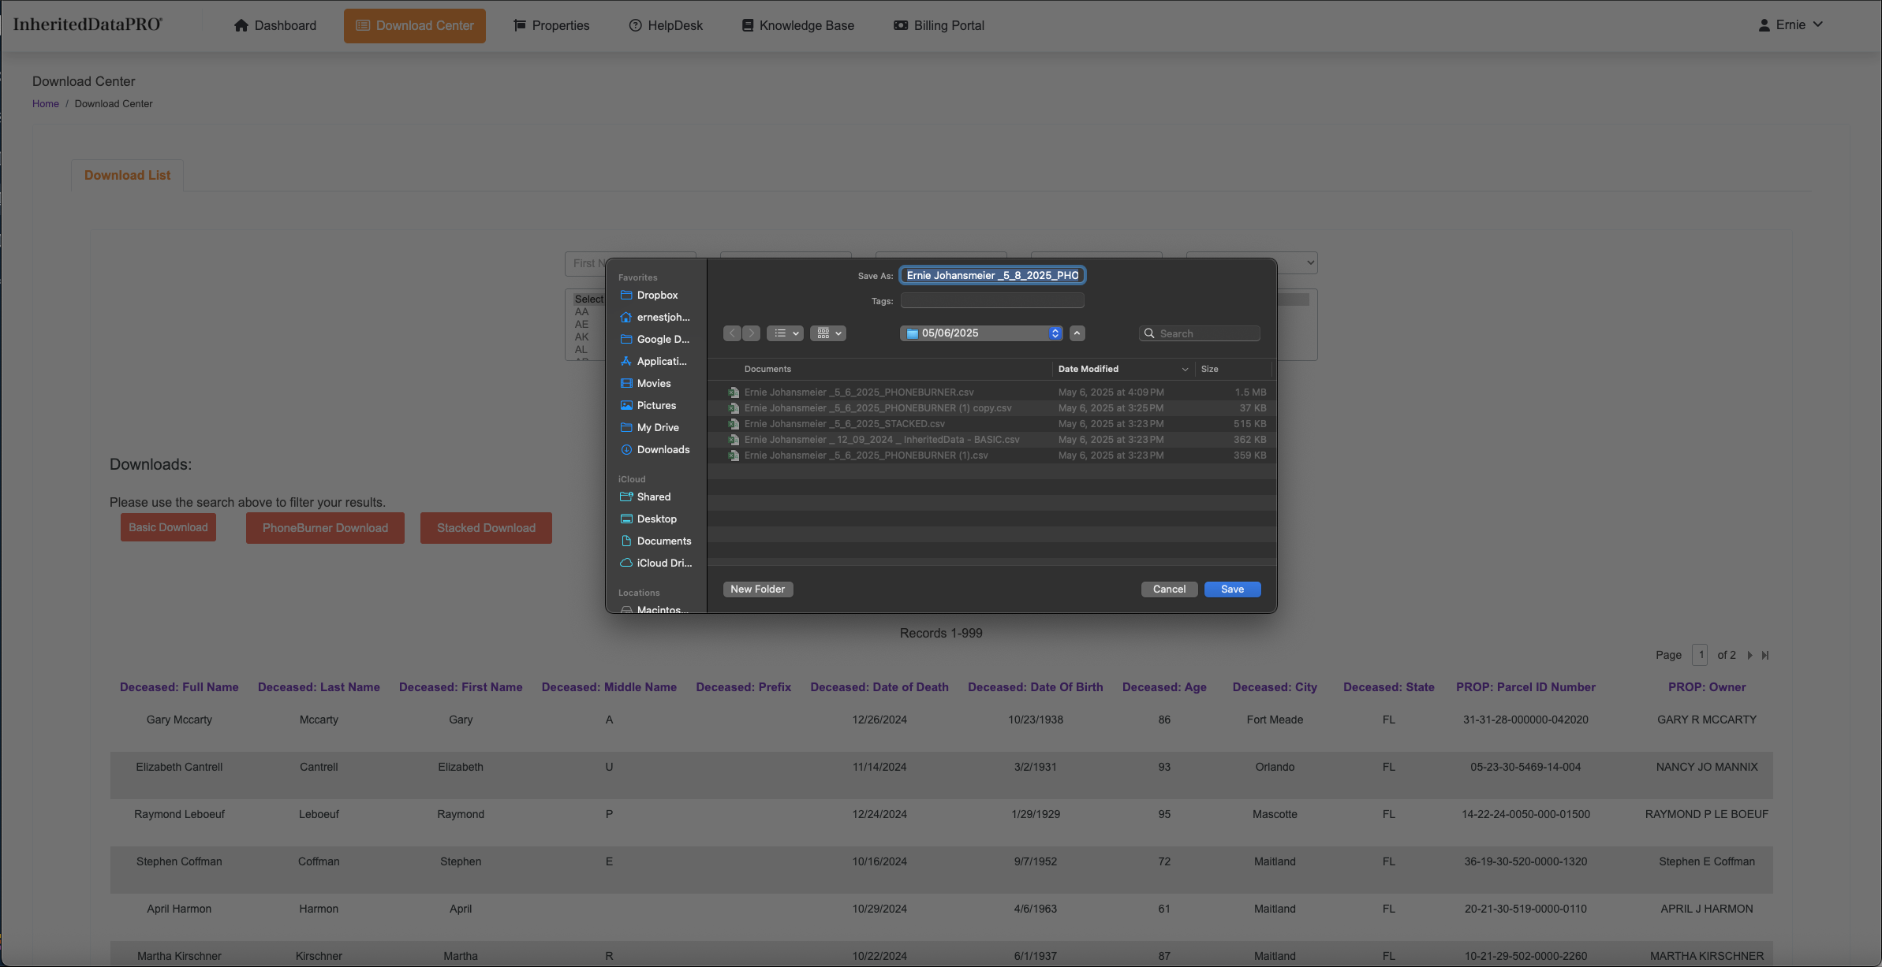
Task: Select Applications in Favorites sidebar
Action: tap(661, 361)
